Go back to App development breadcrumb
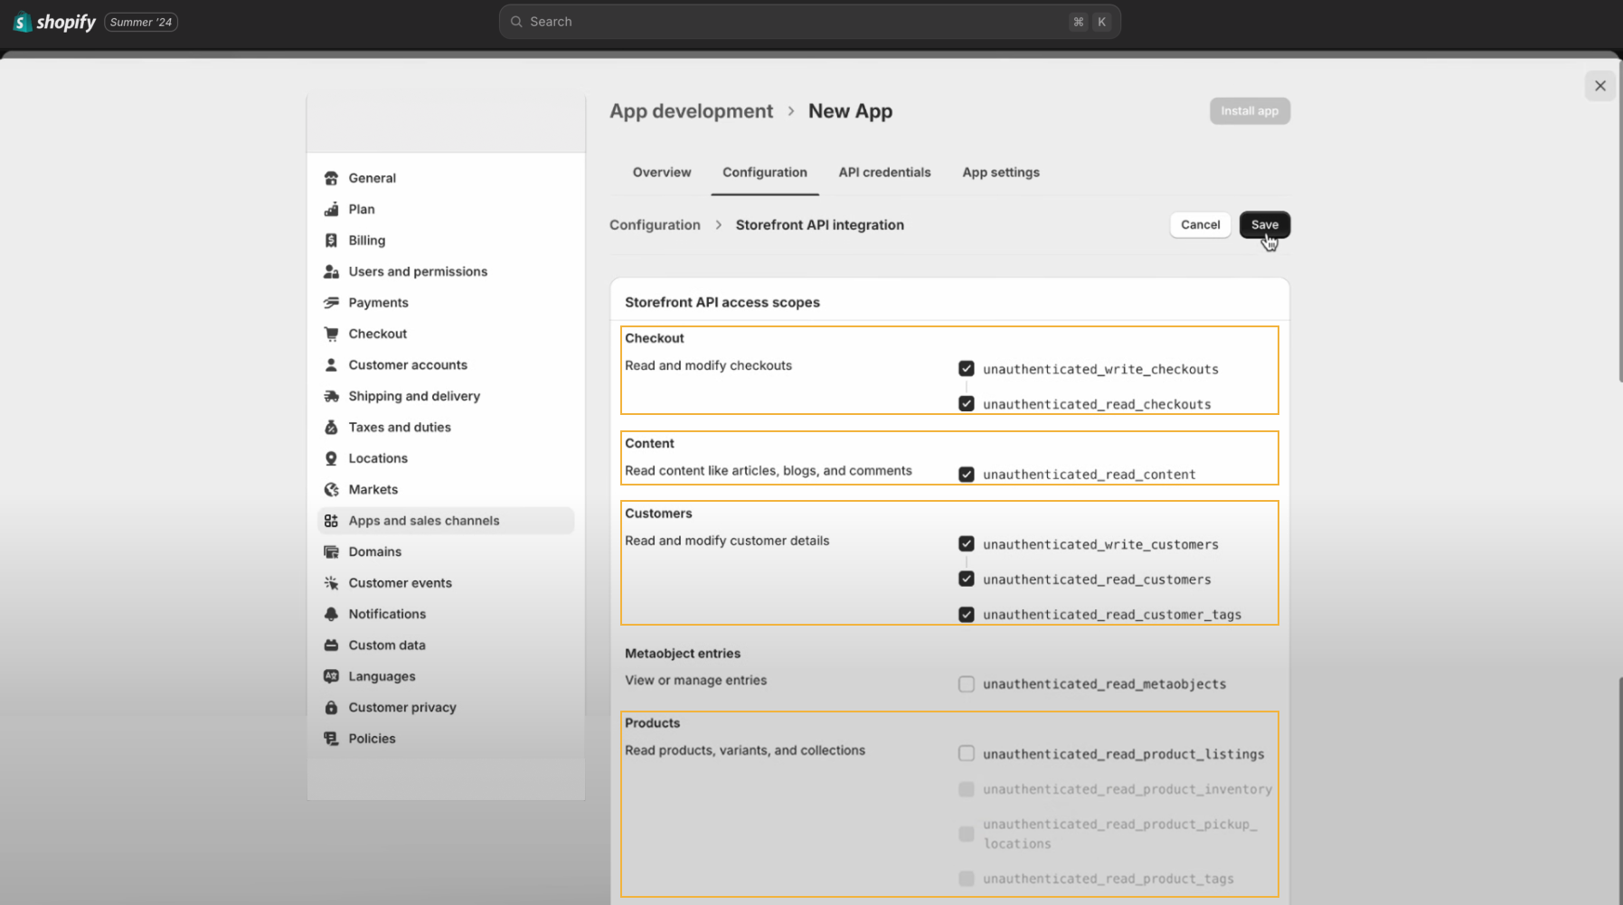The image size is (1623, 905). tap(691, 111)
